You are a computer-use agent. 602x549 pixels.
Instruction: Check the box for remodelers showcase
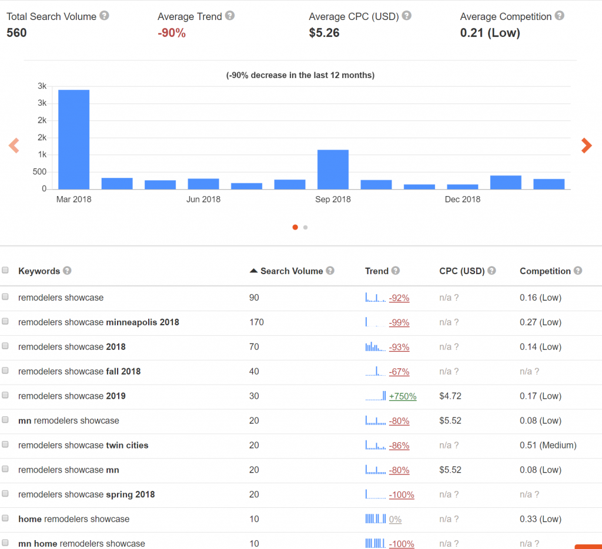coord(5,297)
